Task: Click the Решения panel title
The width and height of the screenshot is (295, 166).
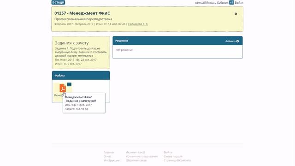Action: [x=122, y=41]
